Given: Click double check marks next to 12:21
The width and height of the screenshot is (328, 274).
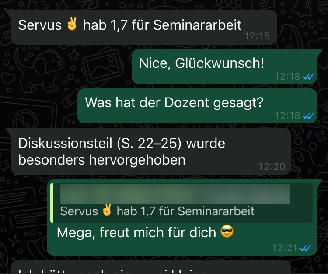Looking at the screenshot, I should (305, 248).
